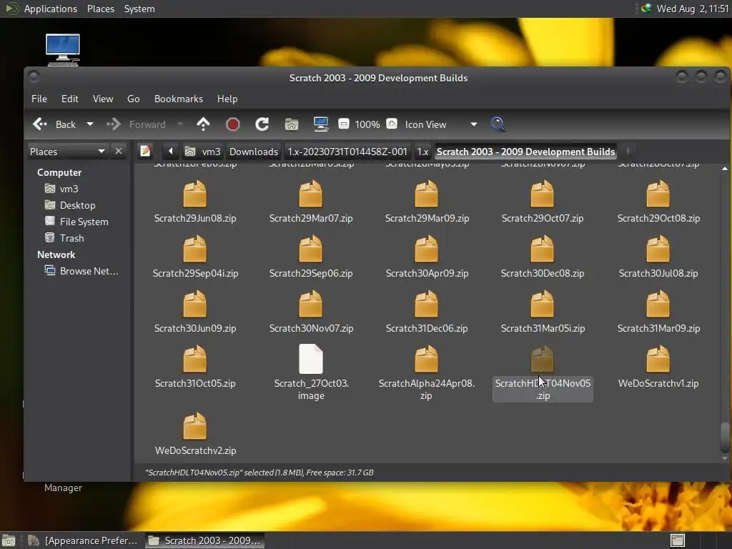The width and height of the screenshot is (732, 549).
Task: Open the Back history dropdown arrow
Action: coord(90,124)
